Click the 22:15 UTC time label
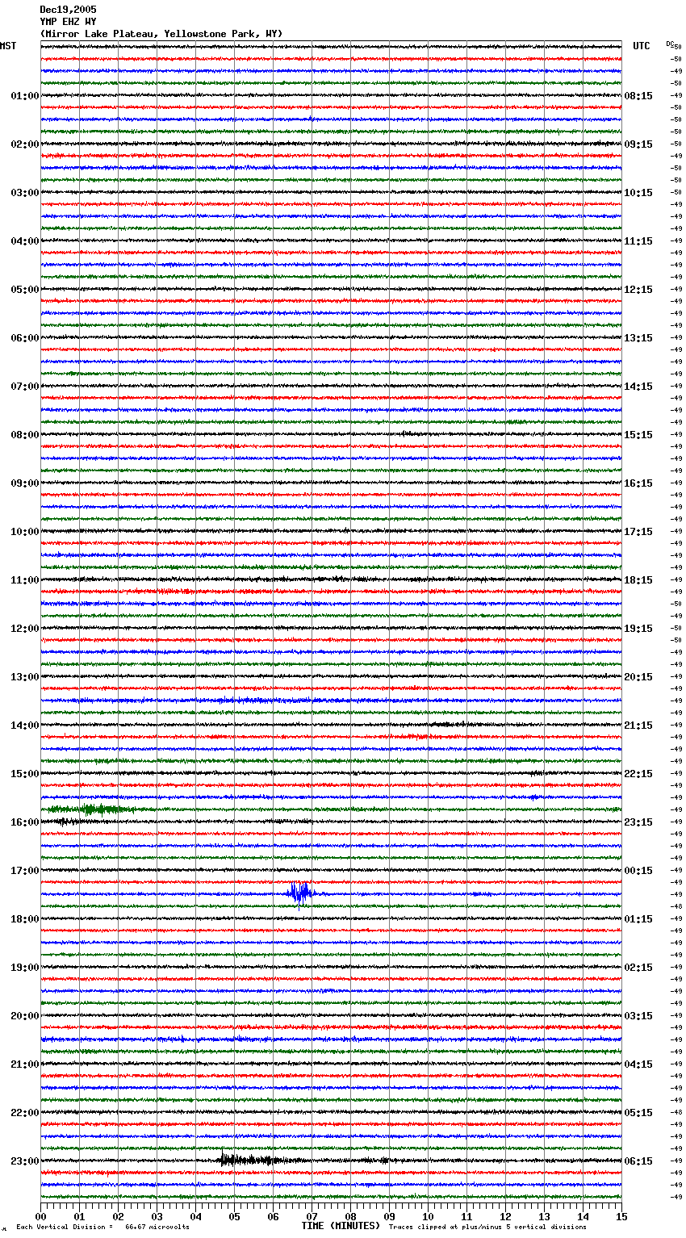This screenshot has height=1238, width=686. pos(638,774)
